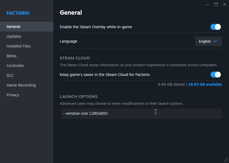This screenshot has height=163, width=229.
Task: Switch to the Updates section
Action: 14,36
